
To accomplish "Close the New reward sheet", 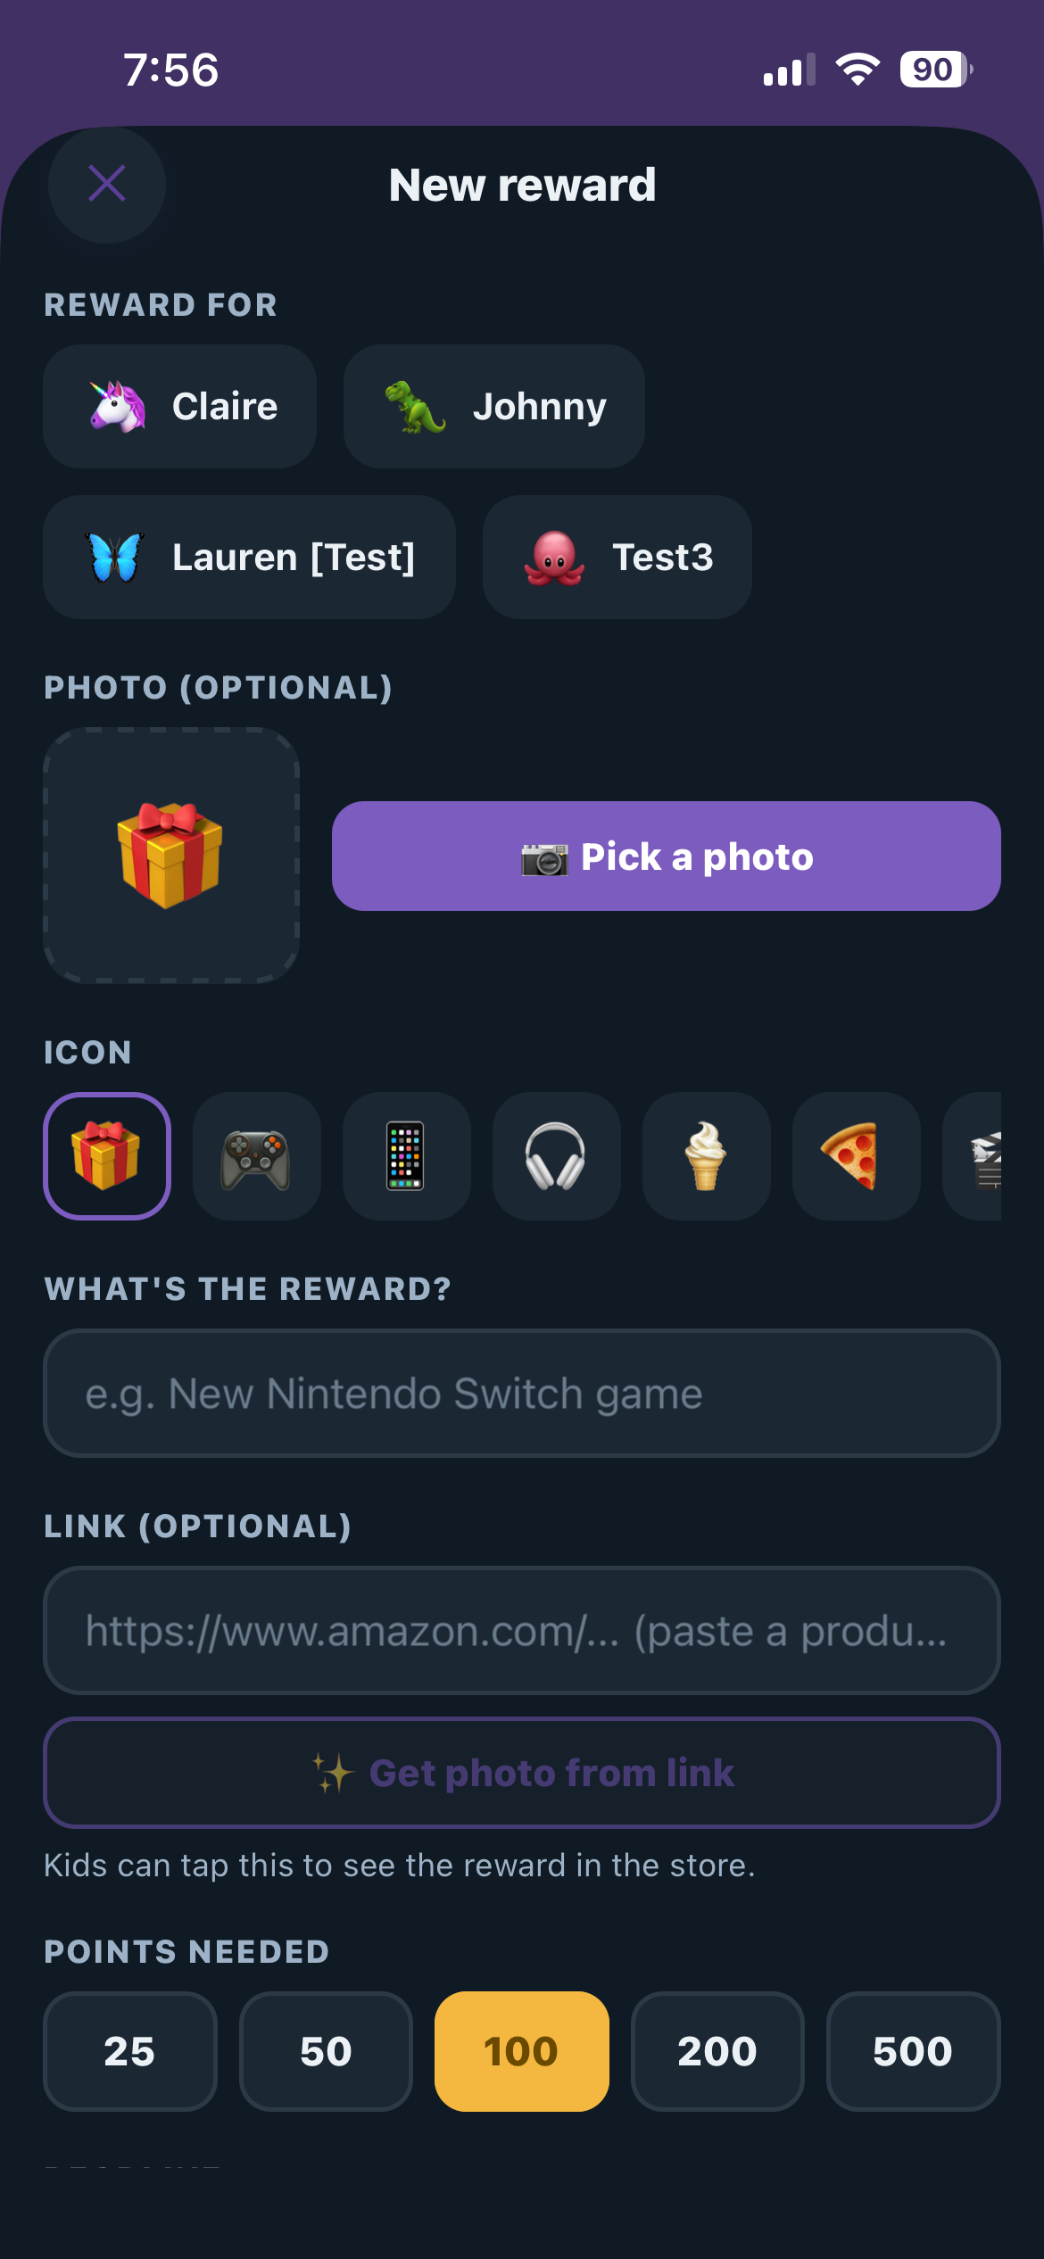I will point(107,185).
